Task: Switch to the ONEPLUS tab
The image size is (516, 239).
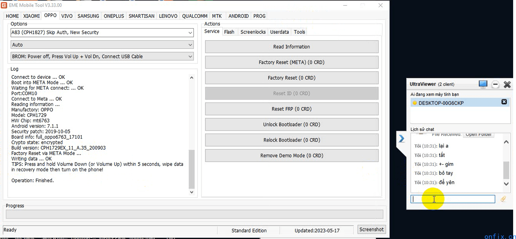Action: [x=114, y=16]
